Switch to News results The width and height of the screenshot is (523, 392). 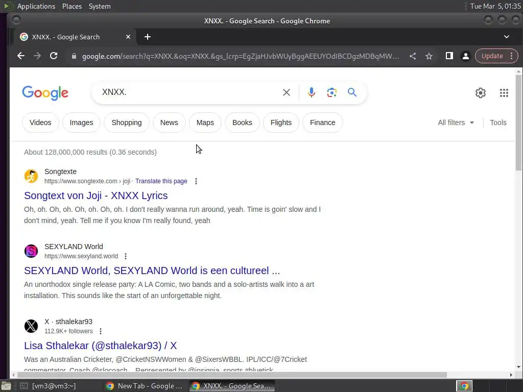tap(169, 122)
